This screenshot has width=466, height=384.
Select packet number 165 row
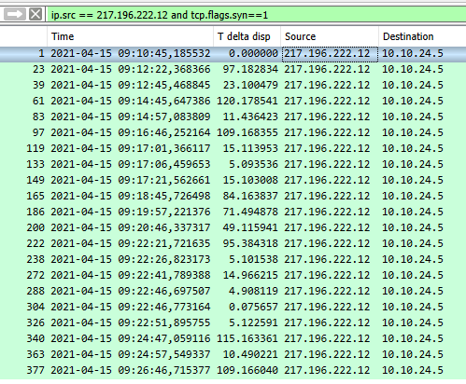[233, 196]
